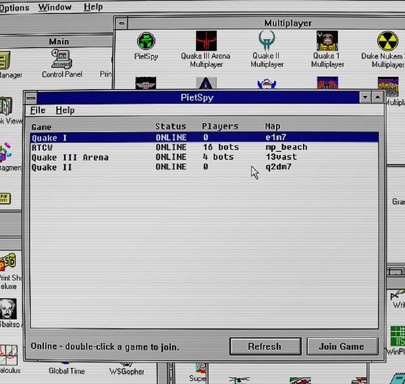The width and height of the screenshot is (405, 384).
Task: Click the q2dm7 map cell
Action: click(x=278, y=167)
